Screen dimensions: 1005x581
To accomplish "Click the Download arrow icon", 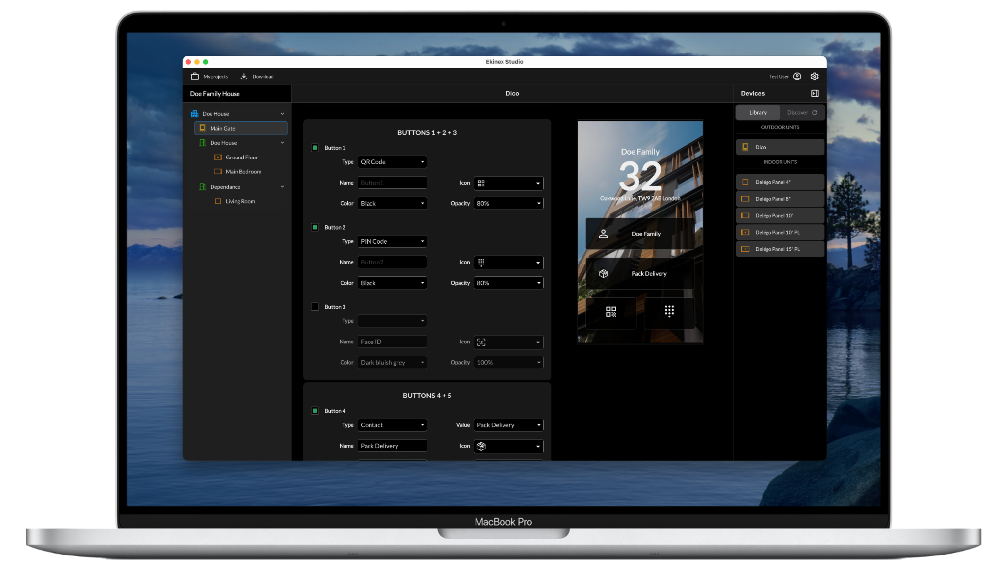I will point(244,76).
